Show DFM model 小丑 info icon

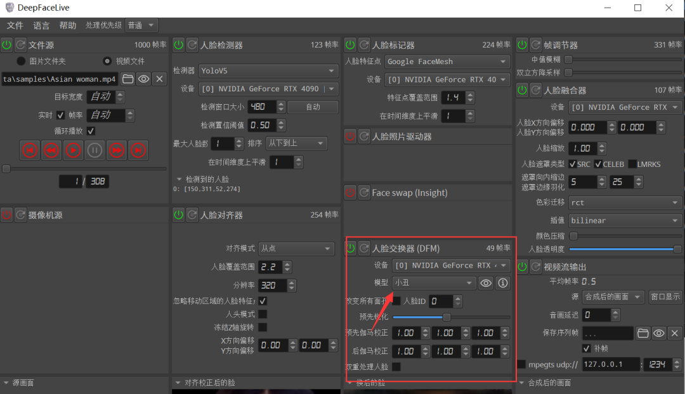pos(503,283)
